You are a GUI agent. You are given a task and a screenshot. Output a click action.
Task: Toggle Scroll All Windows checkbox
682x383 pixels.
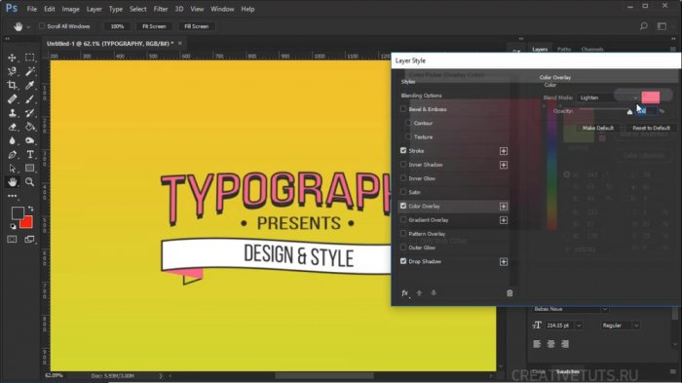[x=42, y=26]
